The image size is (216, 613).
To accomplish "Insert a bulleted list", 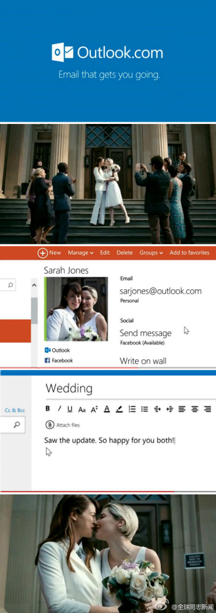I will point(144,408).
